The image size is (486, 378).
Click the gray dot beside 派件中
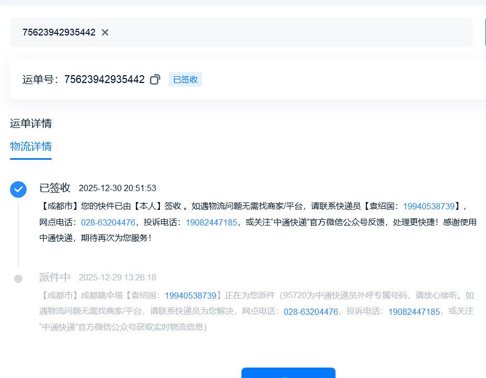pyautogui.click(x=18, y=279)
